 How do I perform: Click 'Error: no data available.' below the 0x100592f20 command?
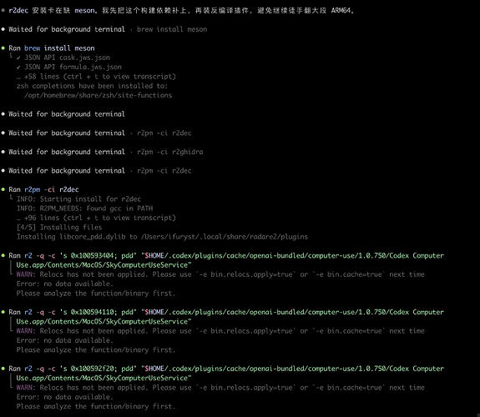64,397
